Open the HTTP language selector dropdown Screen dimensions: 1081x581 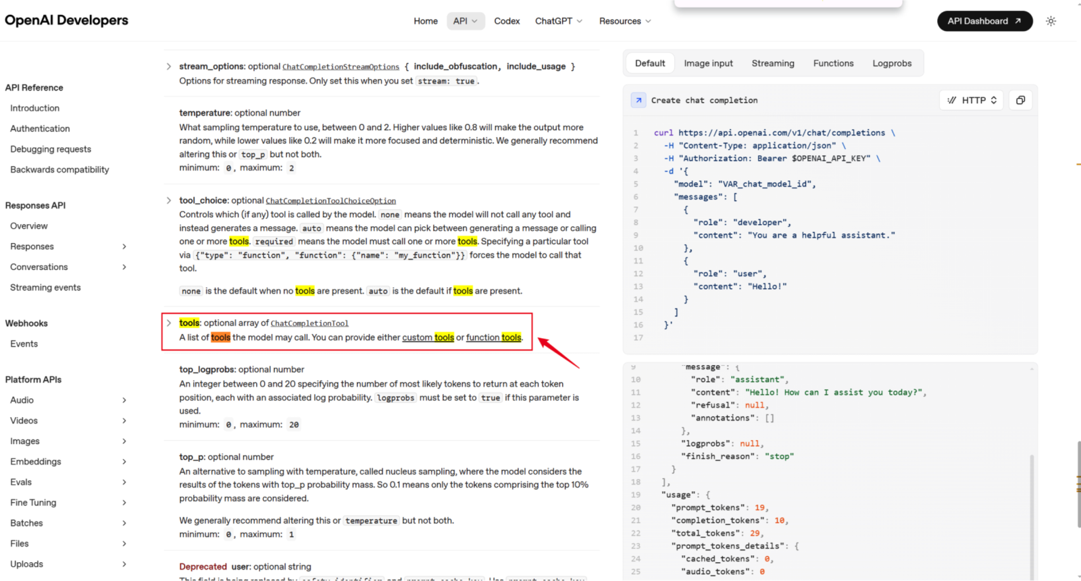click(x=972, y=100)
